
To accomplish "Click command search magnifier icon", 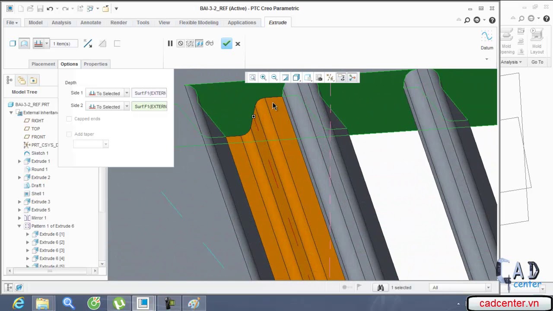I will point(467,20).
